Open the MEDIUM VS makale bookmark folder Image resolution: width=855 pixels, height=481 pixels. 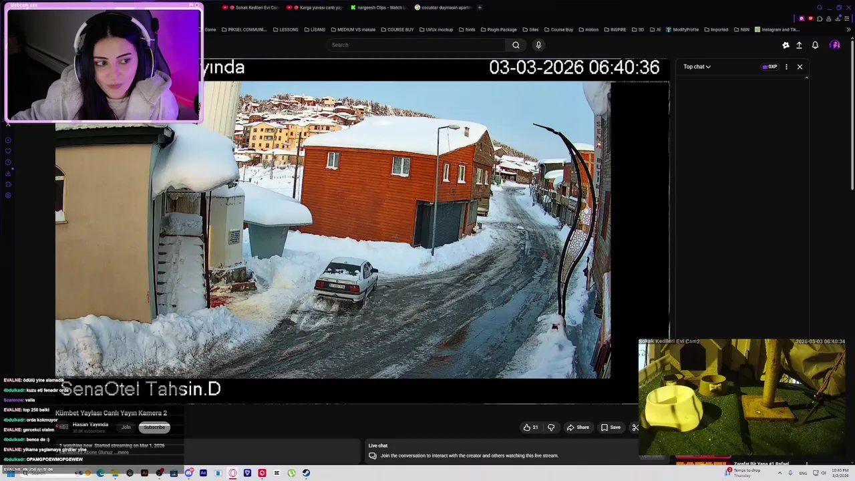pos(353,29)
